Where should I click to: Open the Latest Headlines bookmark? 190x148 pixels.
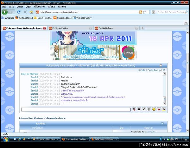(x=43, y=18)
